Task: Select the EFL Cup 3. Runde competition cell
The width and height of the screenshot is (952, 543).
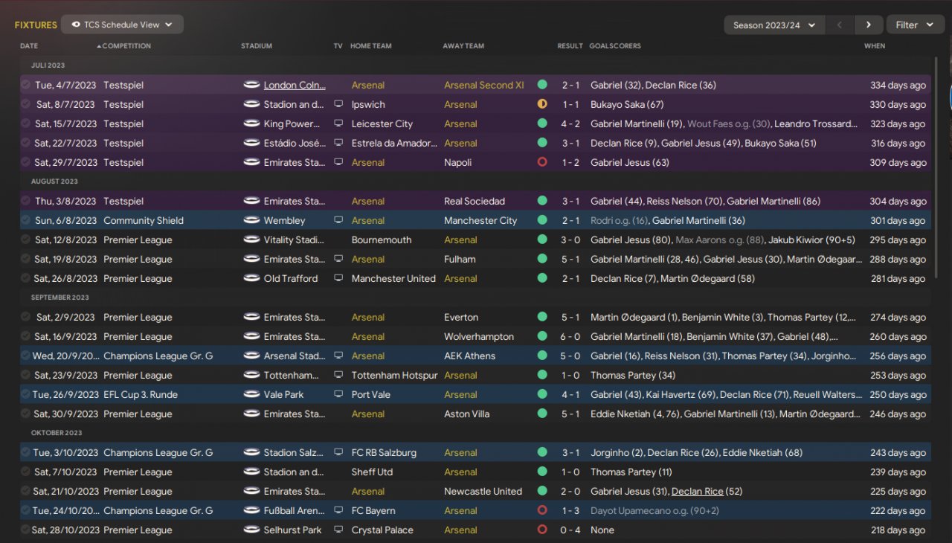Action: (x=141, y=395)
